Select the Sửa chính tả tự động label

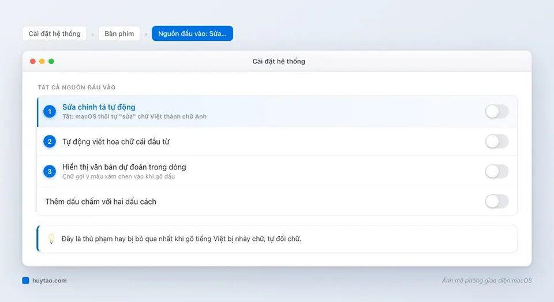coord(99,107)
